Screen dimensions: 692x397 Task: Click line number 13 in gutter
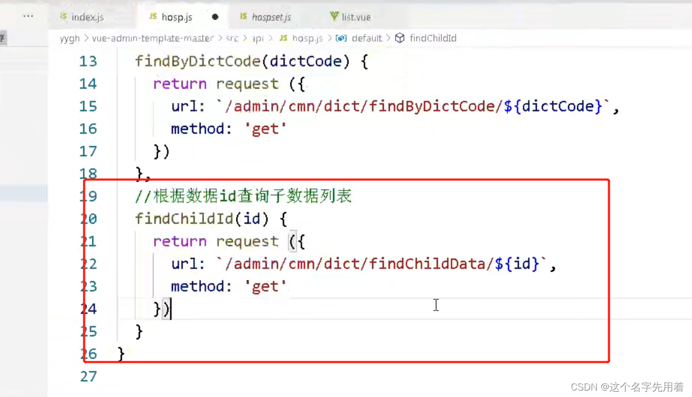coord(88,61)
